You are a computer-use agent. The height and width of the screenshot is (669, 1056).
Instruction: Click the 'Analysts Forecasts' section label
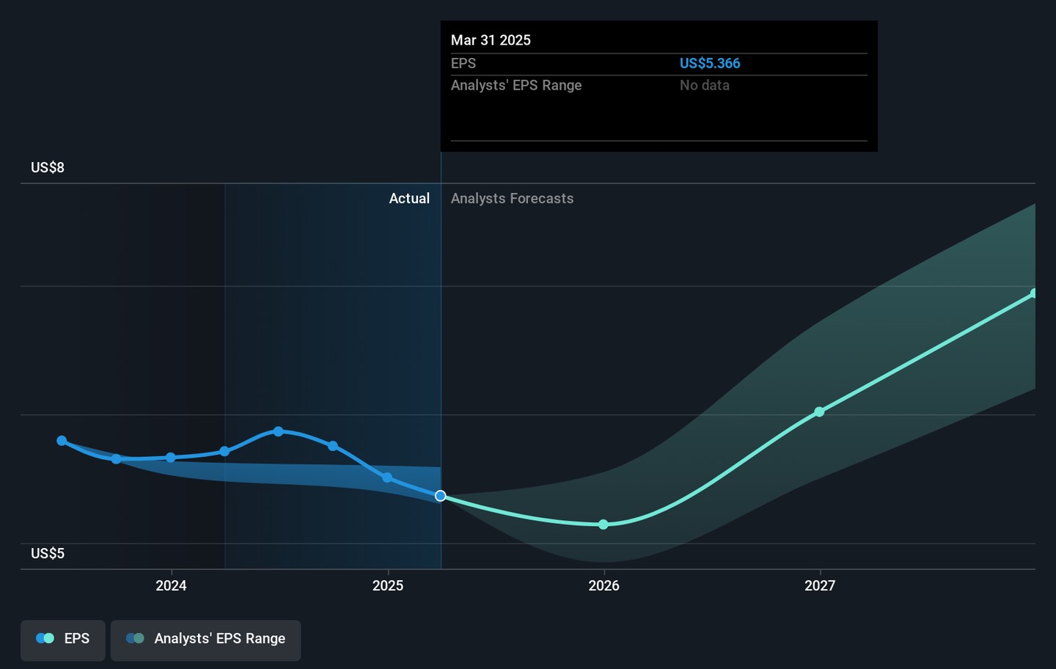pos(512,198)
